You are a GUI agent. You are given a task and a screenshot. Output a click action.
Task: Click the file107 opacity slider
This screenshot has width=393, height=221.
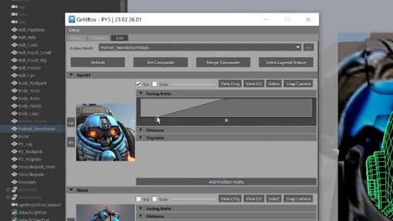pos(193,85)
